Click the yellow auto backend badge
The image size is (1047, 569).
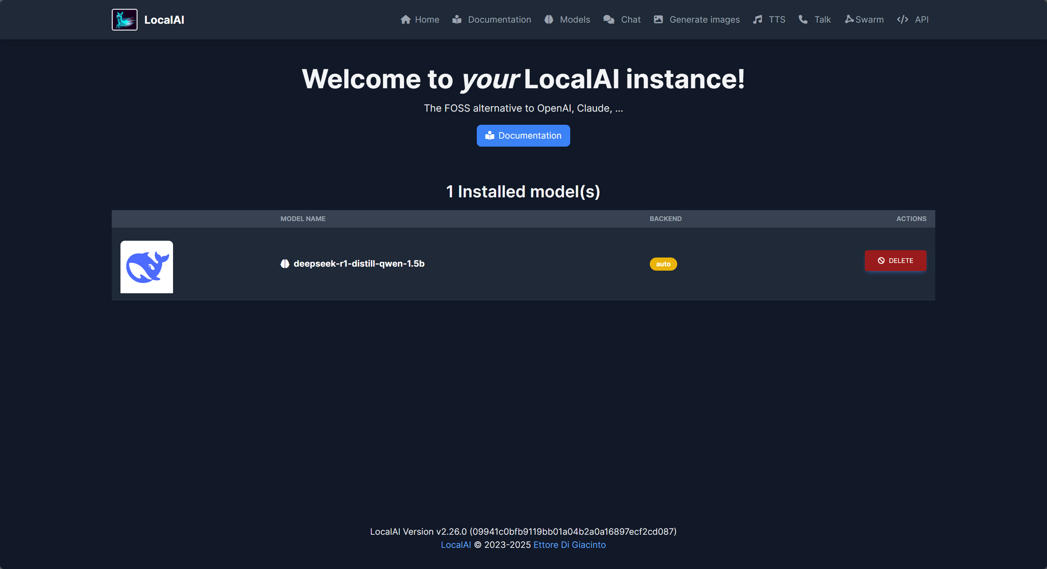pos(663,264)
